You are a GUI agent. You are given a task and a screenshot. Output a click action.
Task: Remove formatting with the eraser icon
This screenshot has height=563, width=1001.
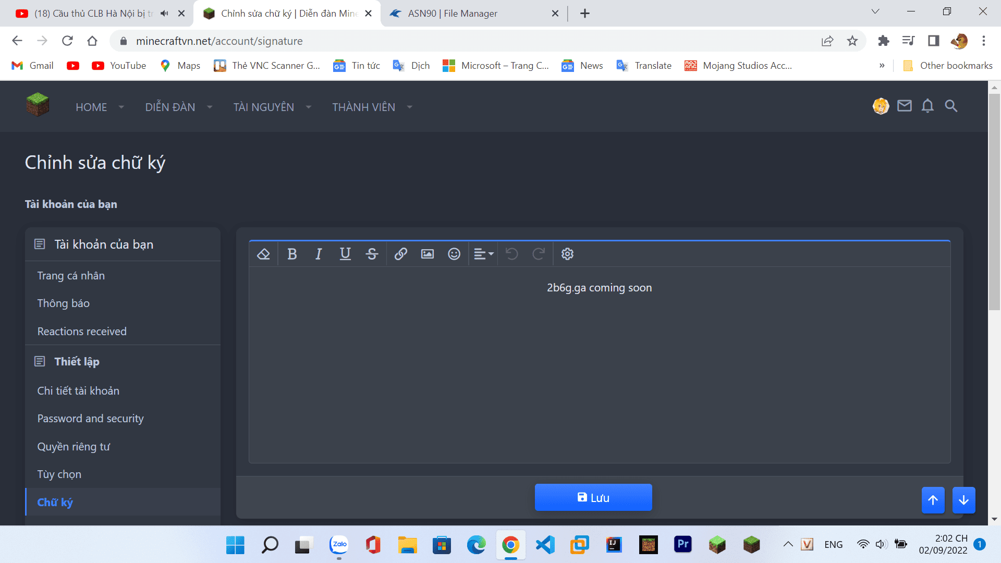point(263,254)
